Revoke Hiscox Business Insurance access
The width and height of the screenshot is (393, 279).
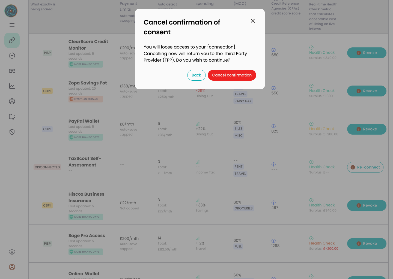click(367, 205)
